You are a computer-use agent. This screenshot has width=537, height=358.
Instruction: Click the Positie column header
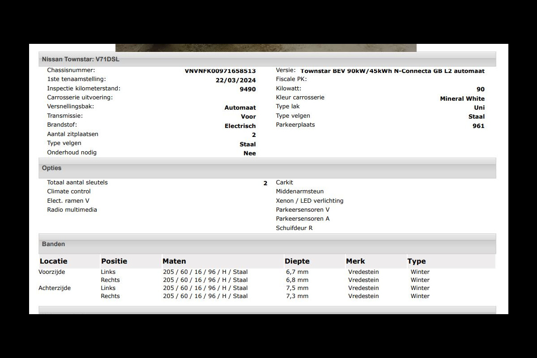tap(114, 261)
